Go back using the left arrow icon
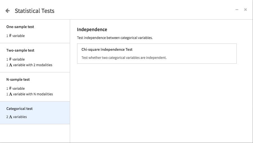Image resolution: width=253 pixels, height=143 pixels. coord(7,11)
